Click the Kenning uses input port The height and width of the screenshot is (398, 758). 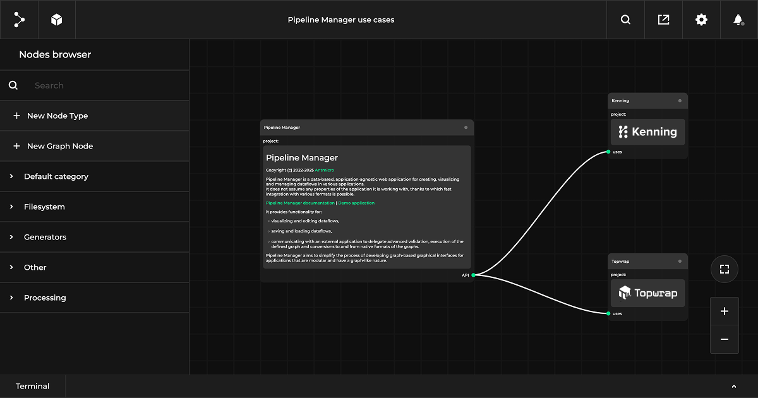tap(608, 152)
